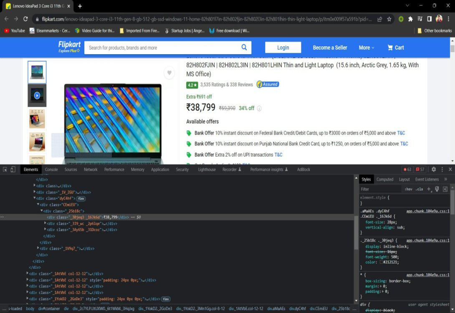Click the price info icon beside 34% off
This screenshot has height=313, width=455.
pos(259,108)
